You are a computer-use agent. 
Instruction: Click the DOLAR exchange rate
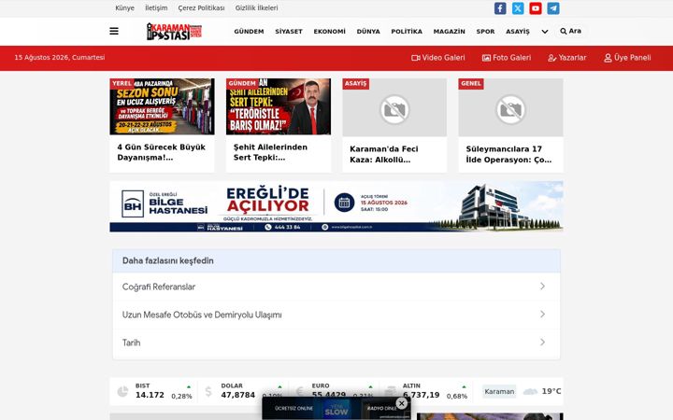click(237, 395)
